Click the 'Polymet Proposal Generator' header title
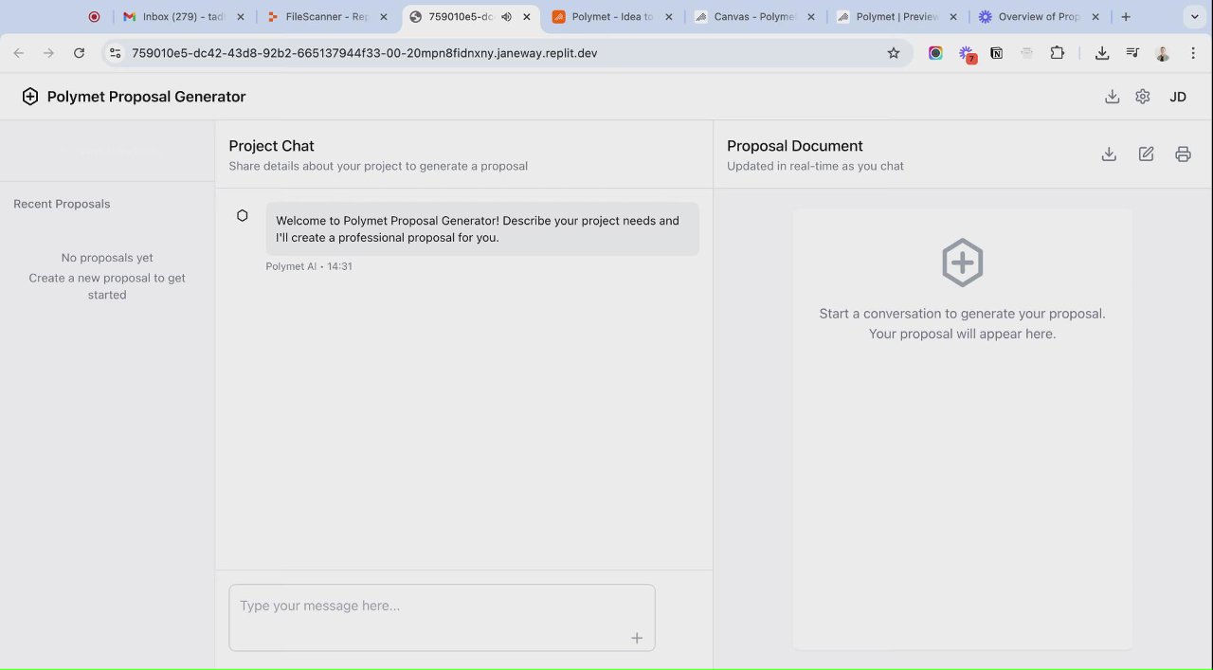This screenshot has width=1213, height=670. point(146,97)
